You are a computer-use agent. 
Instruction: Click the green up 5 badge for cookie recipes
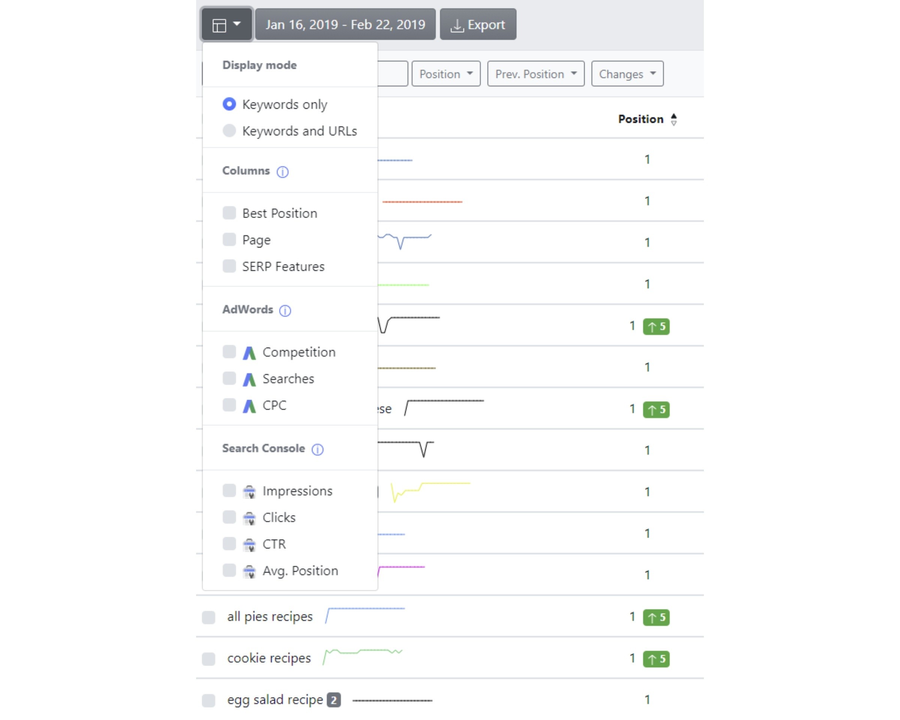pyautogui.click(x=656, y=659)
